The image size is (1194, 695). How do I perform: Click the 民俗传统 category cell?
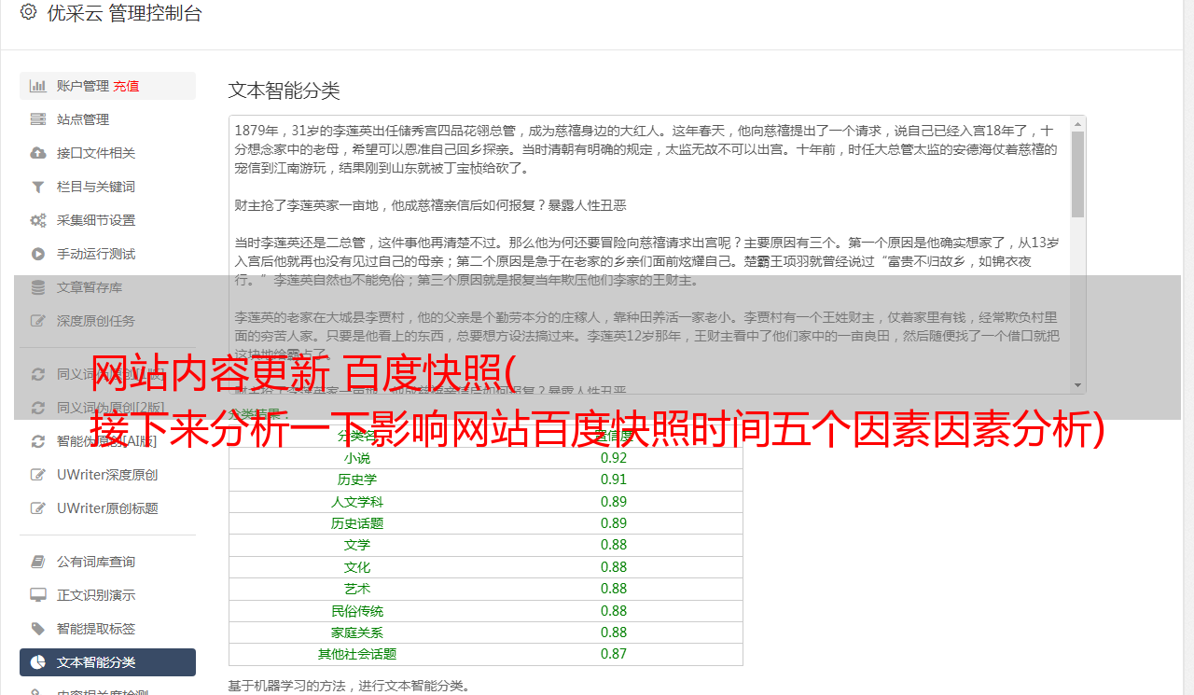[x=357, y=611]
